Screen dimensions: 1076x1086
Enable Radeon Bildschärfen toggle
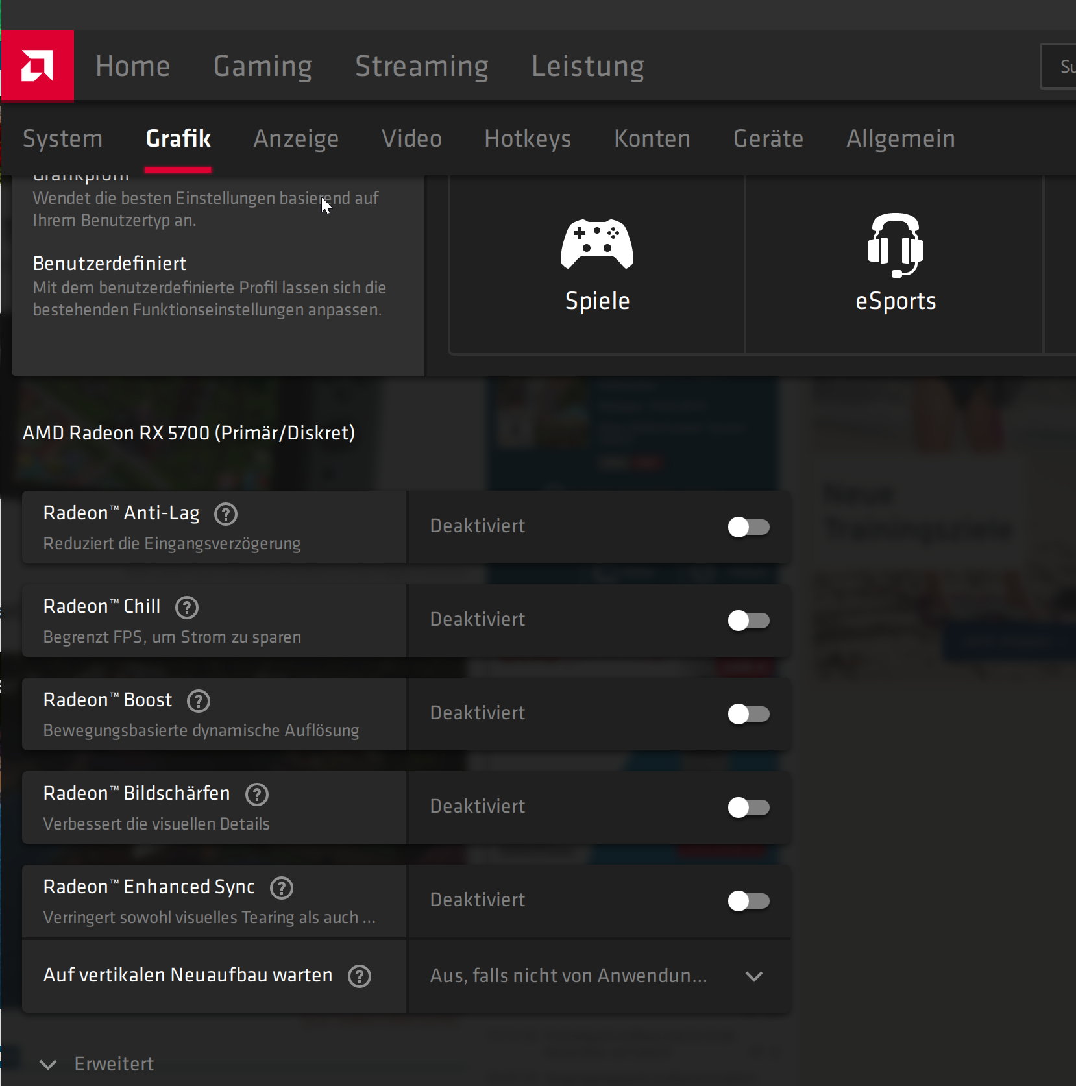click(x=749, y=808)
